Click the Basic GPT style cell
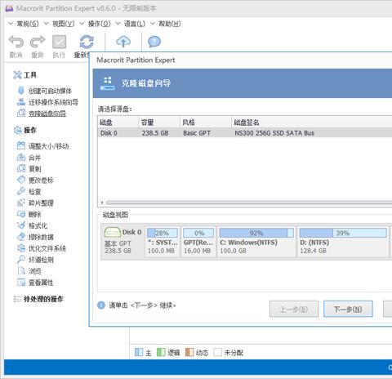The width and height of the screenshot is (392, 379). click(197, 133)
